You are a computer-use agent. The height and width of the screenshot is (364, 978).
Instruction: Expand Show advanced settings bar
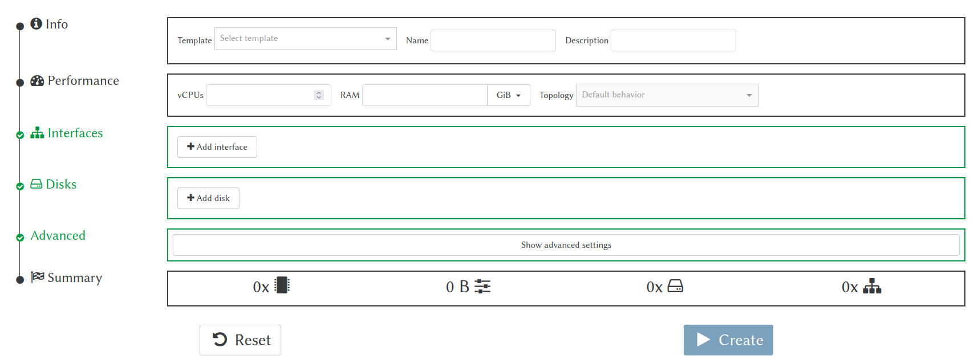(x=566, y=245)
